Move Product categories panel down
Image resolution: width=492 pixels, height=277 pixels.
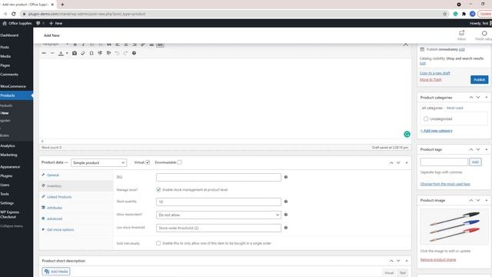pos(478,98)
